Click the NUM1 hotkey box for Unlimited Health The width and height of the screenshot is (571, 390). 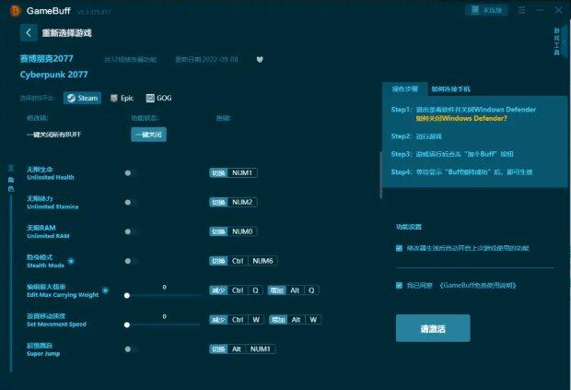click(243, 172)
